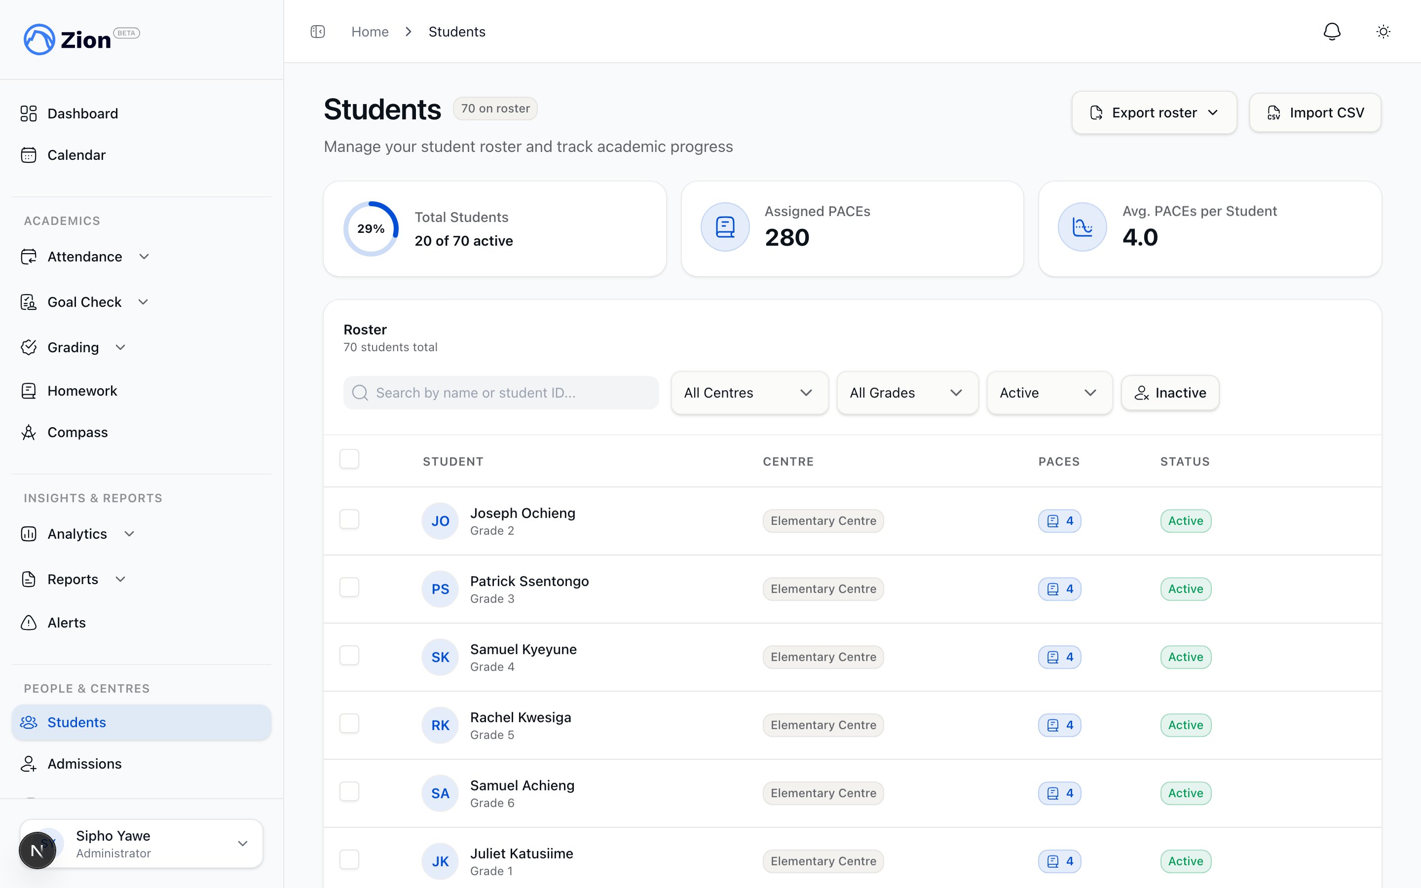Click the Reports document icon
This screenshot has width=1421, height=888.
(28, 579)
